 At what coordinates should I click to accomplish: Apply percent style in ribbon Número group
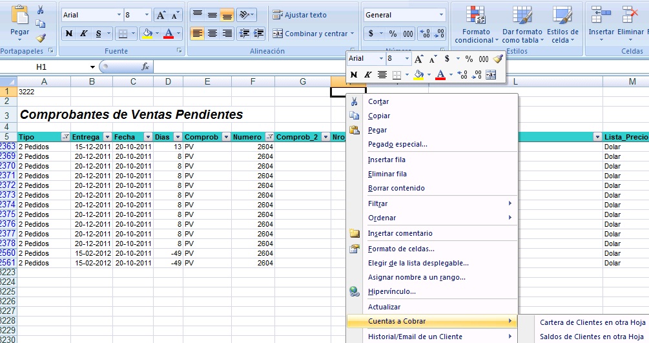pyautogui.click(x=393, y=34)
